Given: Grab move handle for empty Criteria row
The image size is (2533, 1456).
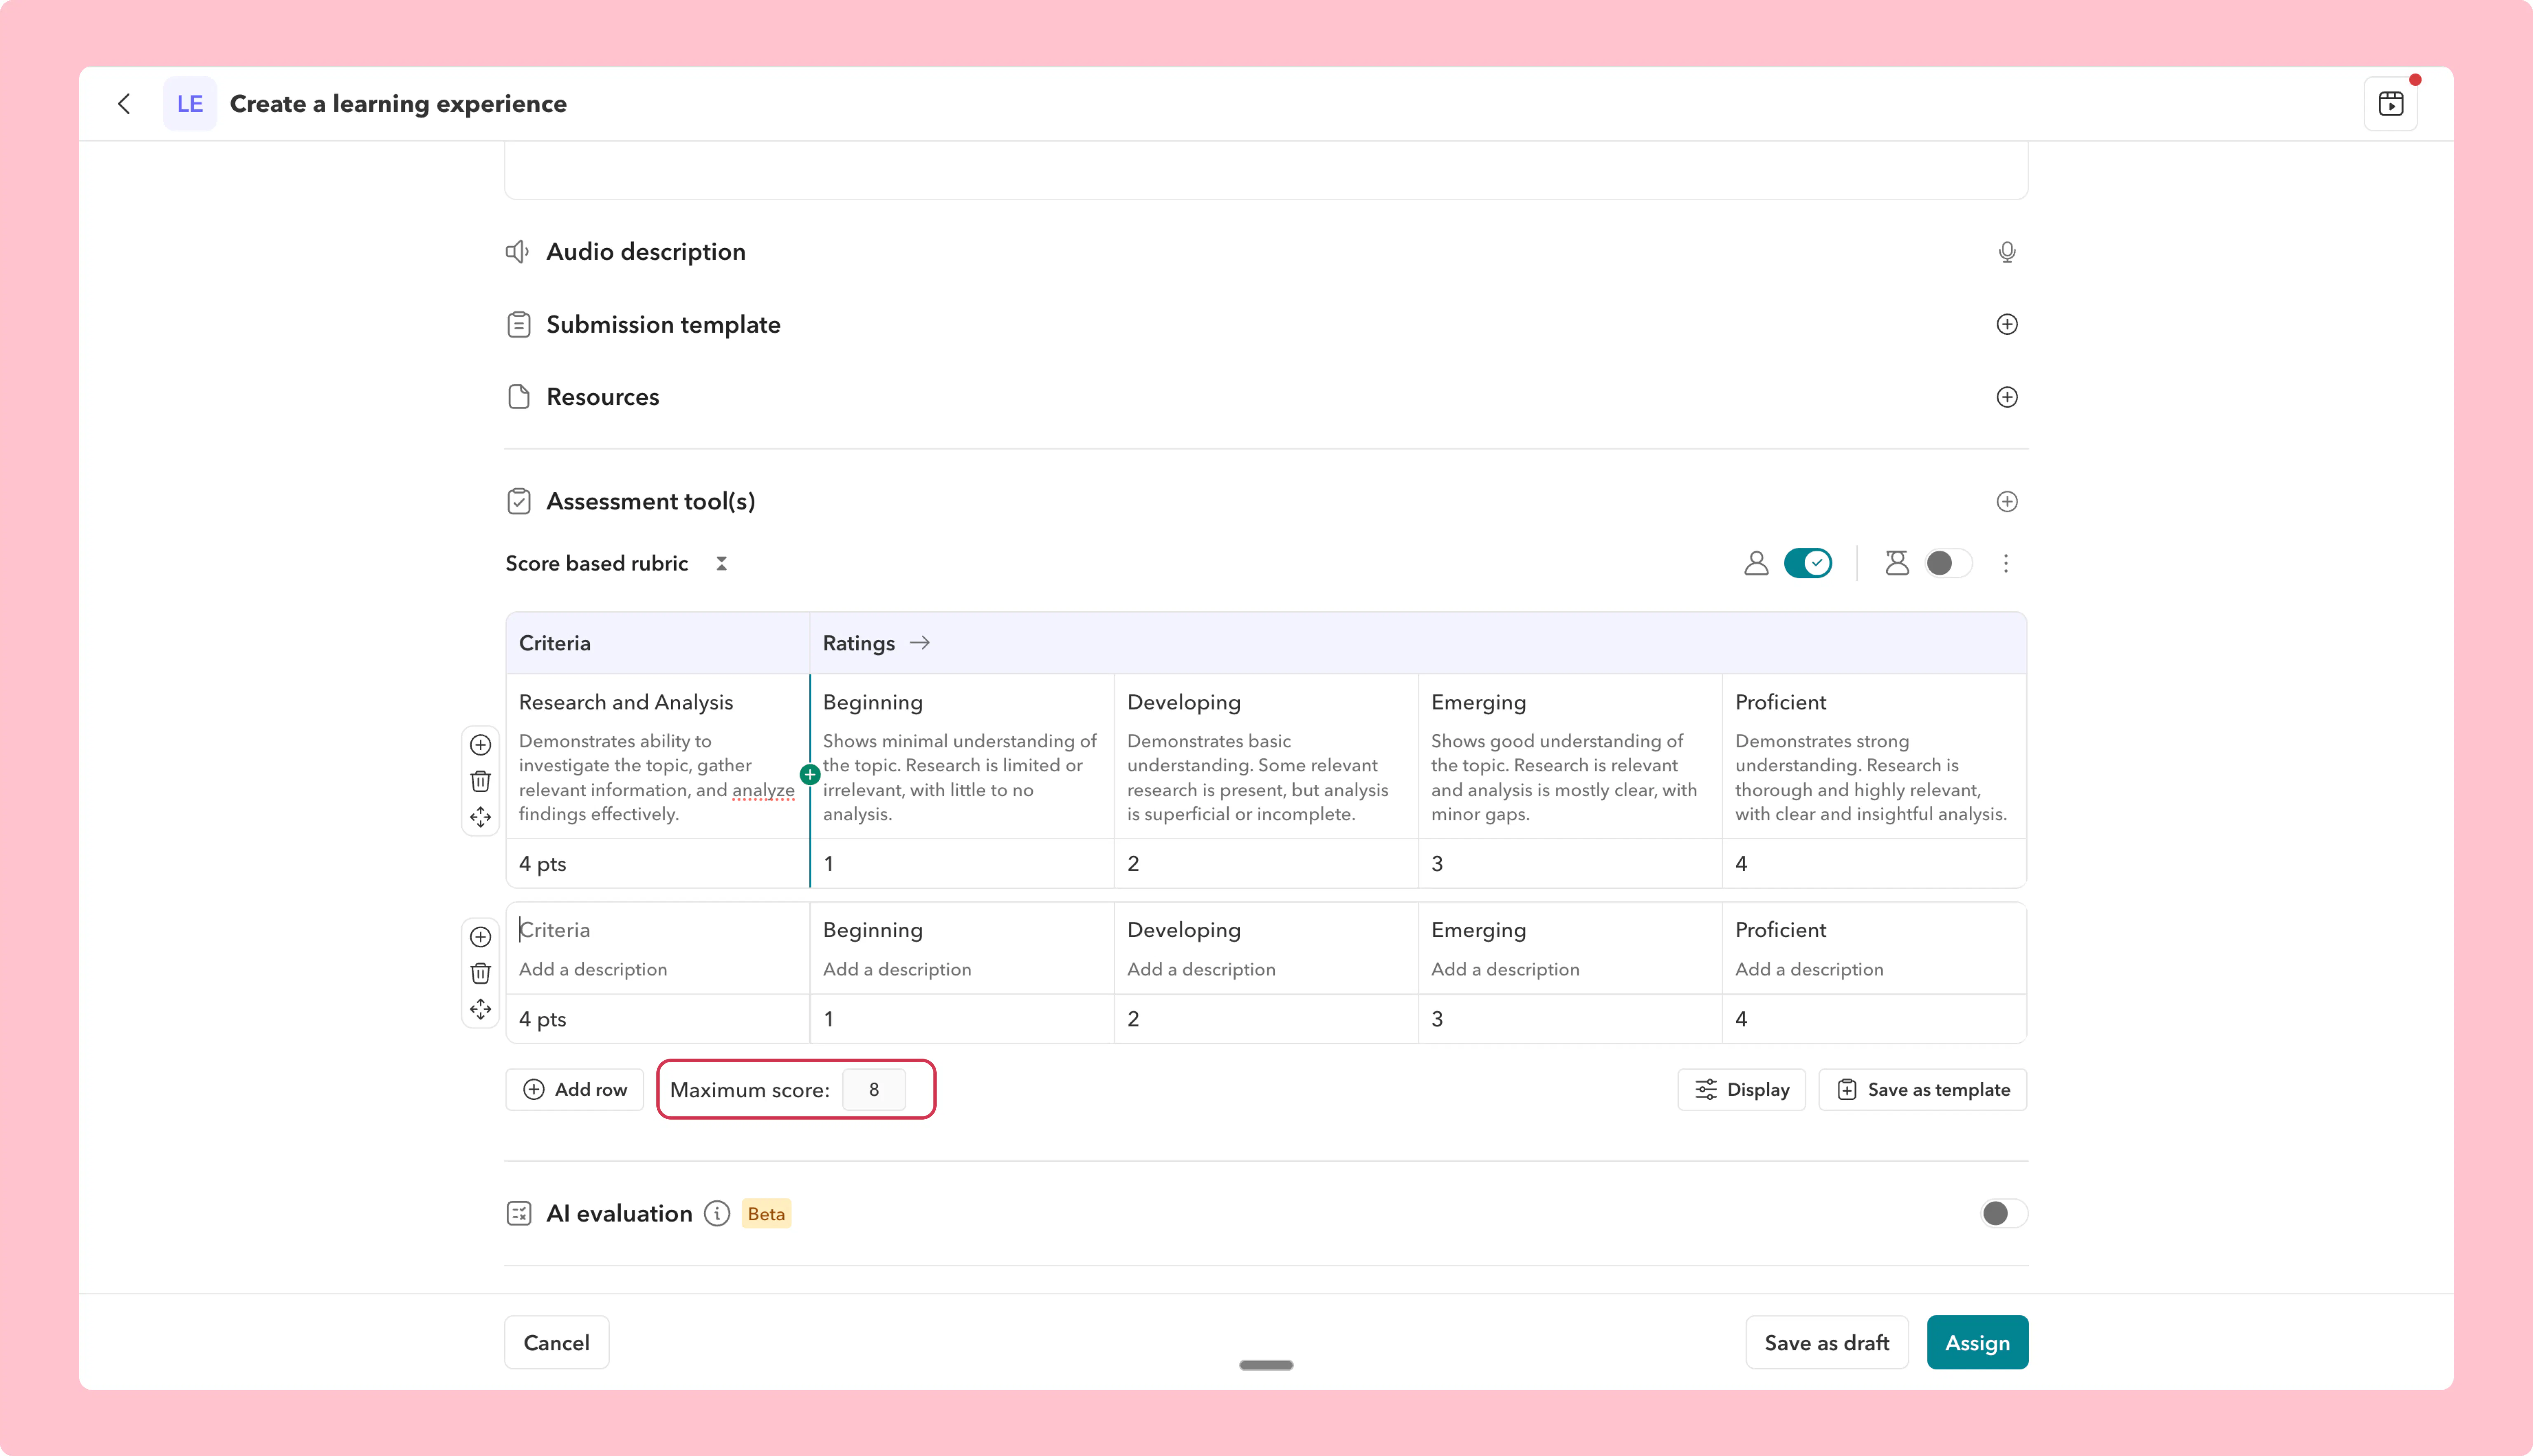Looking at the screenshot, I should 481,1009.
